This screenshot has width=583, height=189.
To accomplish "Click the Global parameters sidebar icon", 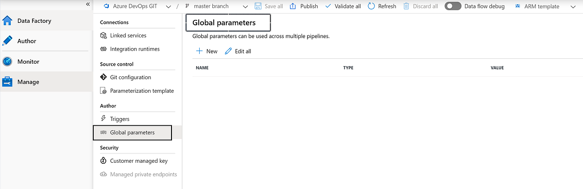I will (103, 132).
